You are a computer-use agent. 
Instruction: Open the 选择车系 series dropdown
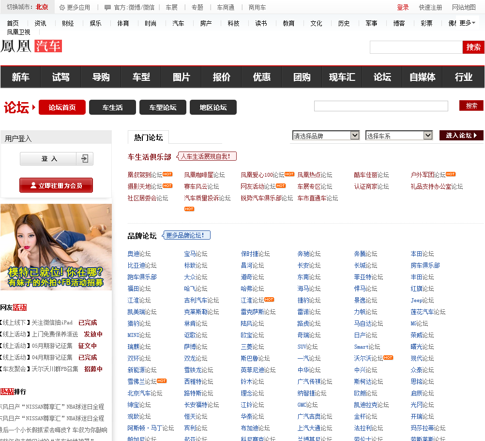click(x=399, y=136)
